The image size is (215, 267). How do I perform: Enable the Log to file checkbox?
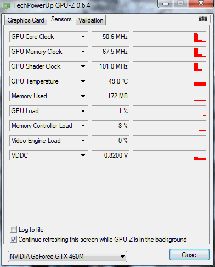(13, 230)
